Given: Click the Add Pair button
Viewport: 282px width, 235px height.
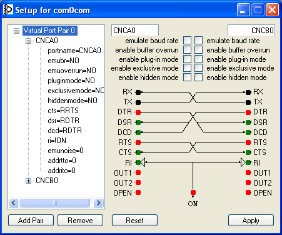Looking at the screenshot, I should click(31, 220).
